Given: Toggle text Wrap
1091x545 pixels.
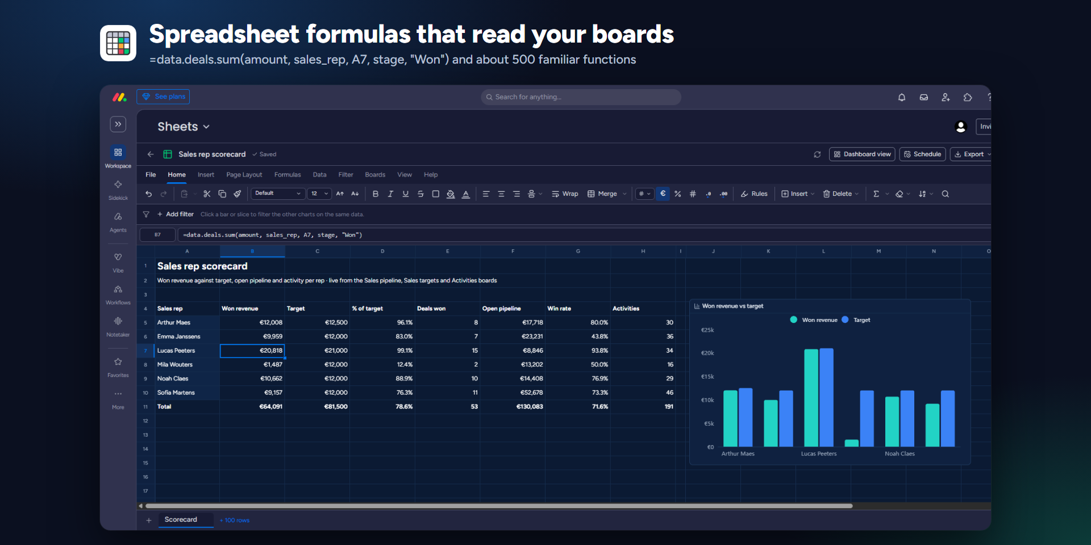Looking at the screenshot, I should click(565, 194).
